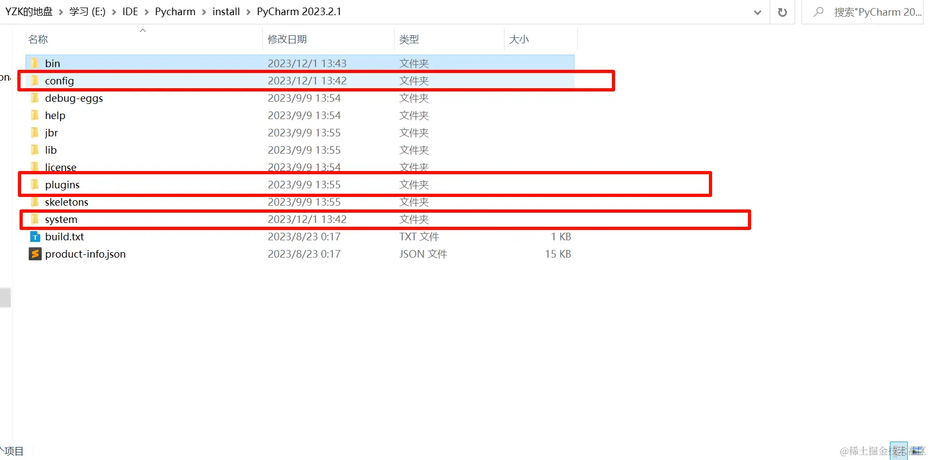Screen dimensions: 930x460
Task: Click the 15 KB size cell
Action: click(558, 254)
